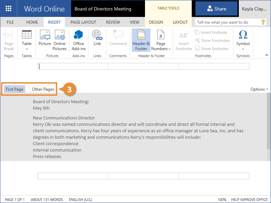This screenshot has width=271, height=203.
Task: Expand the header Options dropdown
Action: (x=259, y=89)
